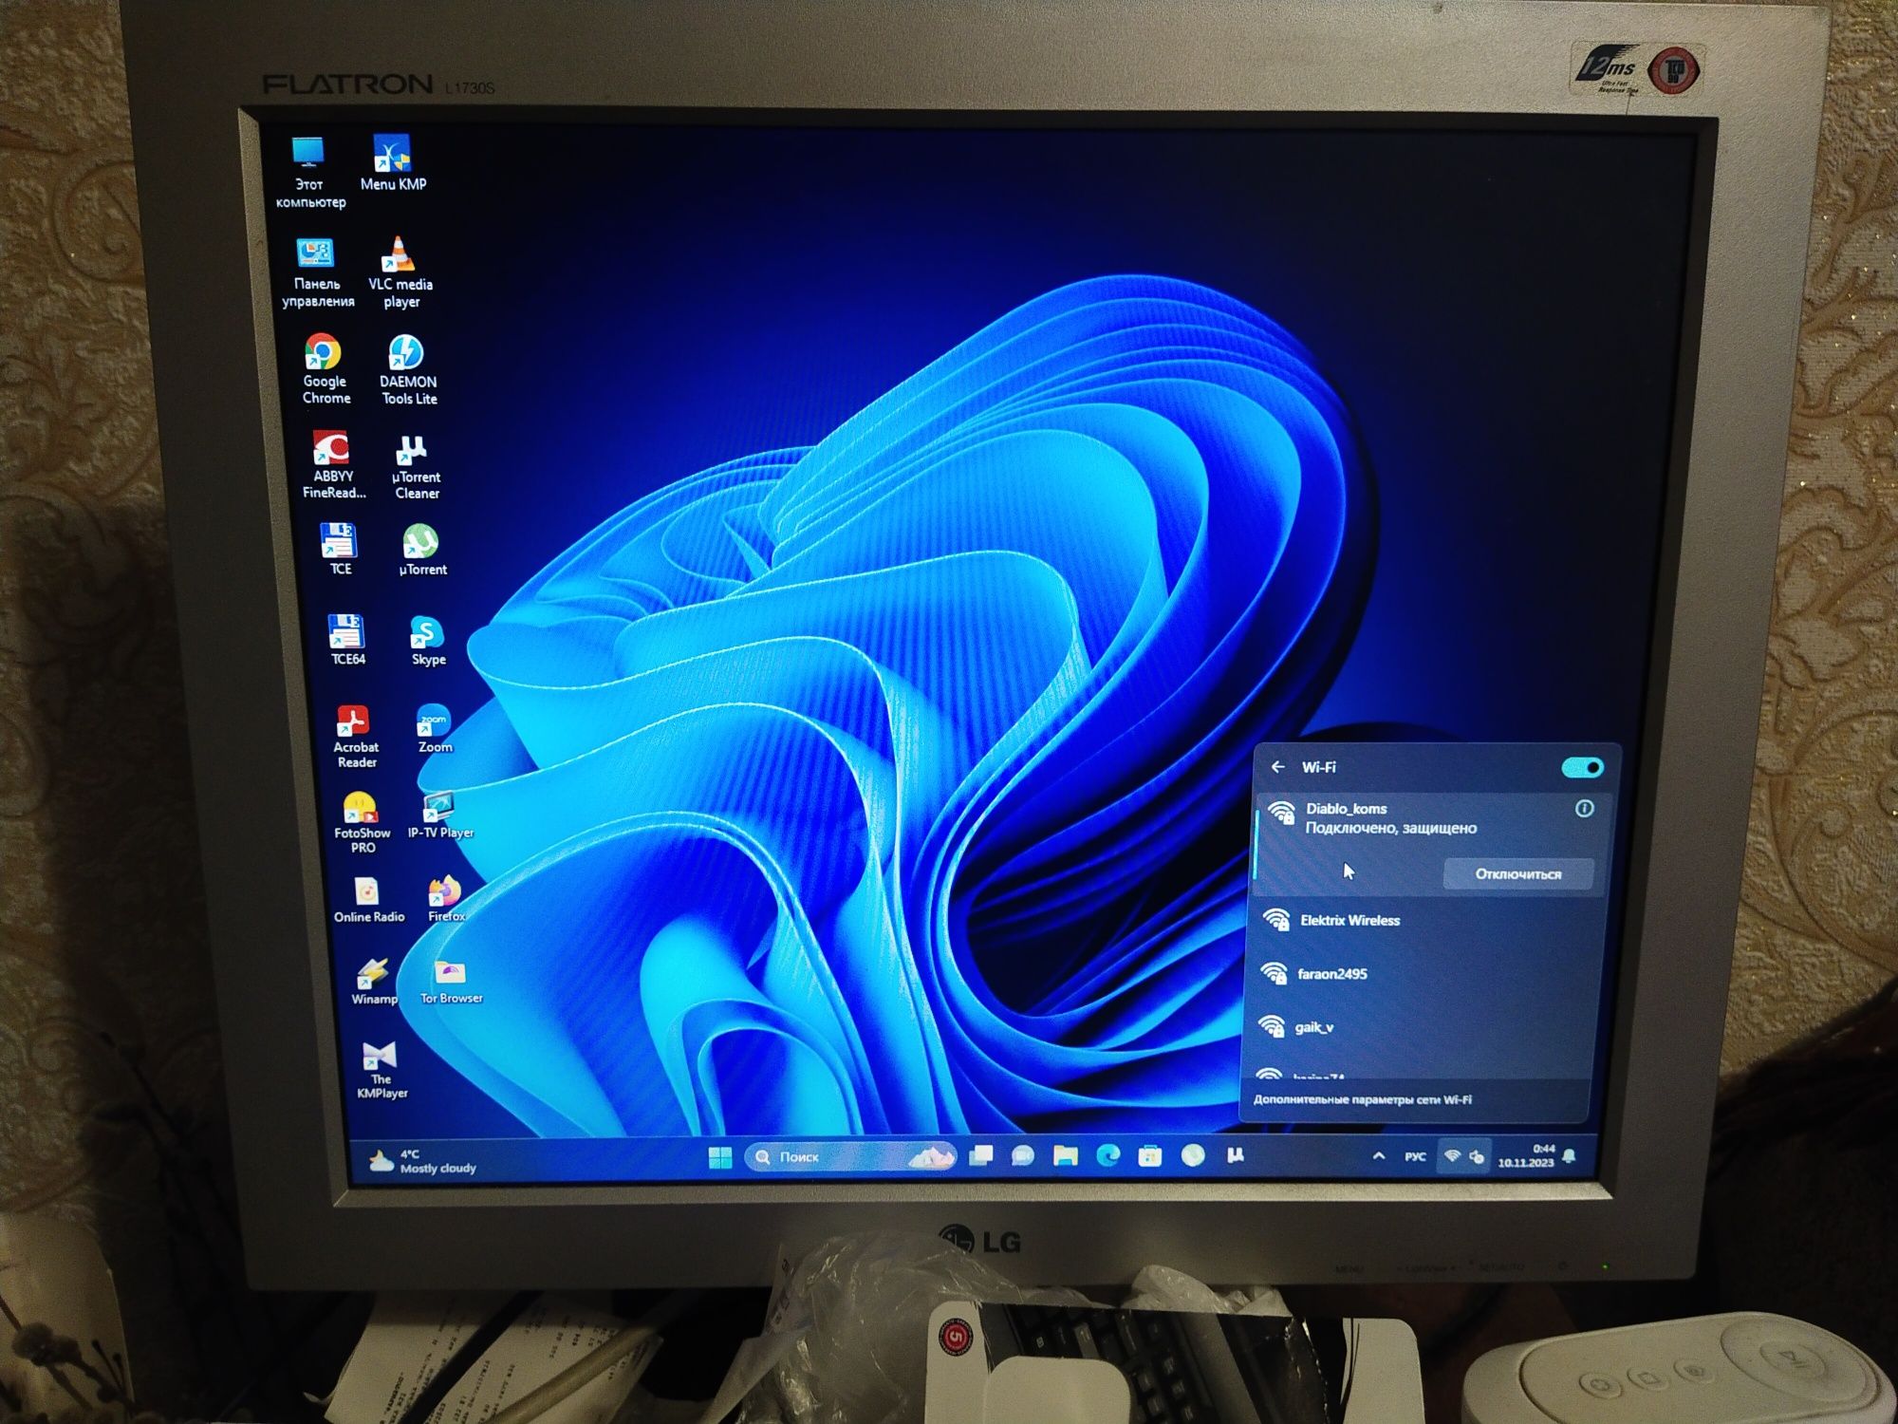This screenshot has width=1898, height=1424.
Task: Launch IP-TV Player shortcut
Action: click(x=440, y=816)
